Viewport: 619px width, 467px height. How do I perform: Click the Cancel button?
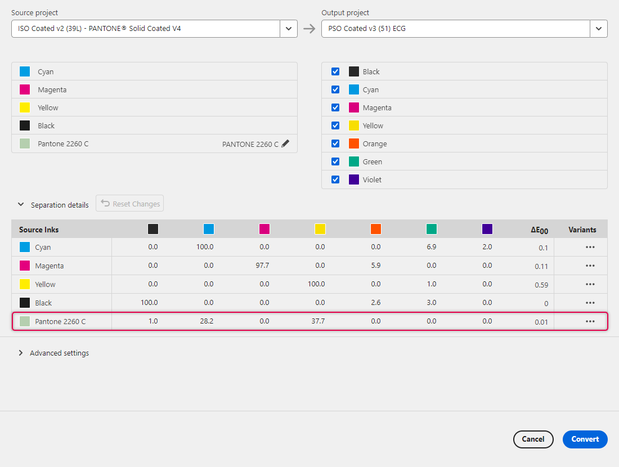(x=533, y=439)
